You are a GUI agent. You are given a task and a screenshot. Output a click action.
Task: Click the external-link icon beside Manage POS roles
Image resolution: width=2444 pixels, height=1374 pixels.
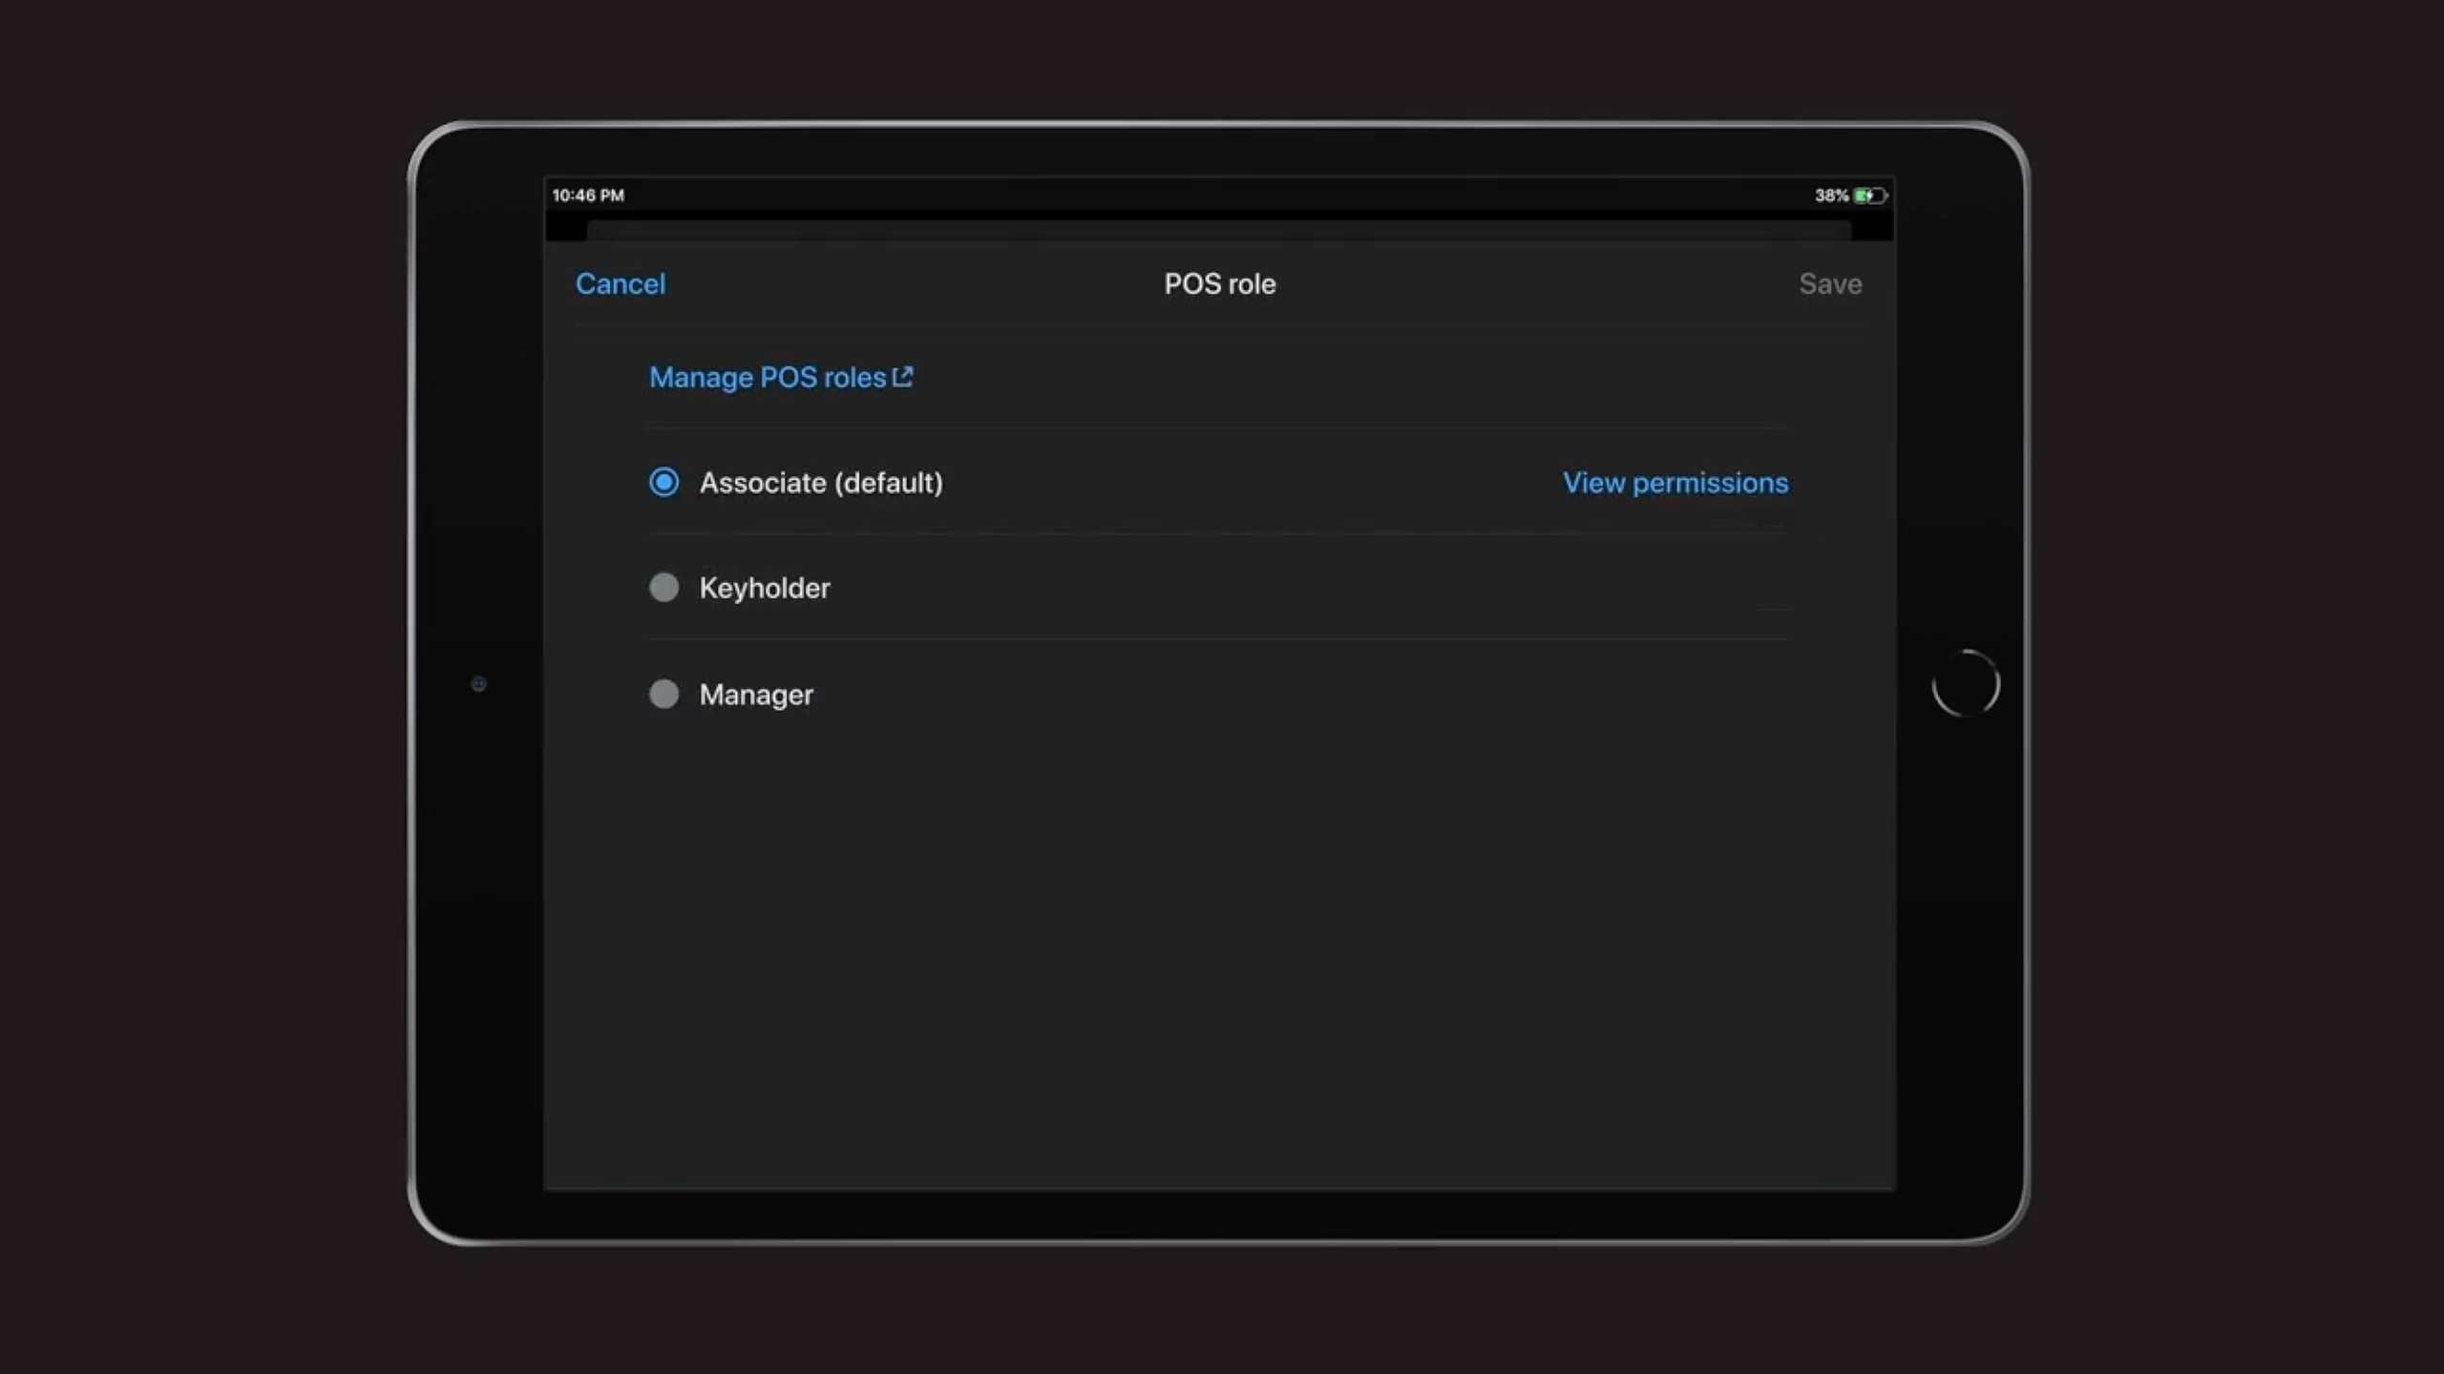coord(902,377)
